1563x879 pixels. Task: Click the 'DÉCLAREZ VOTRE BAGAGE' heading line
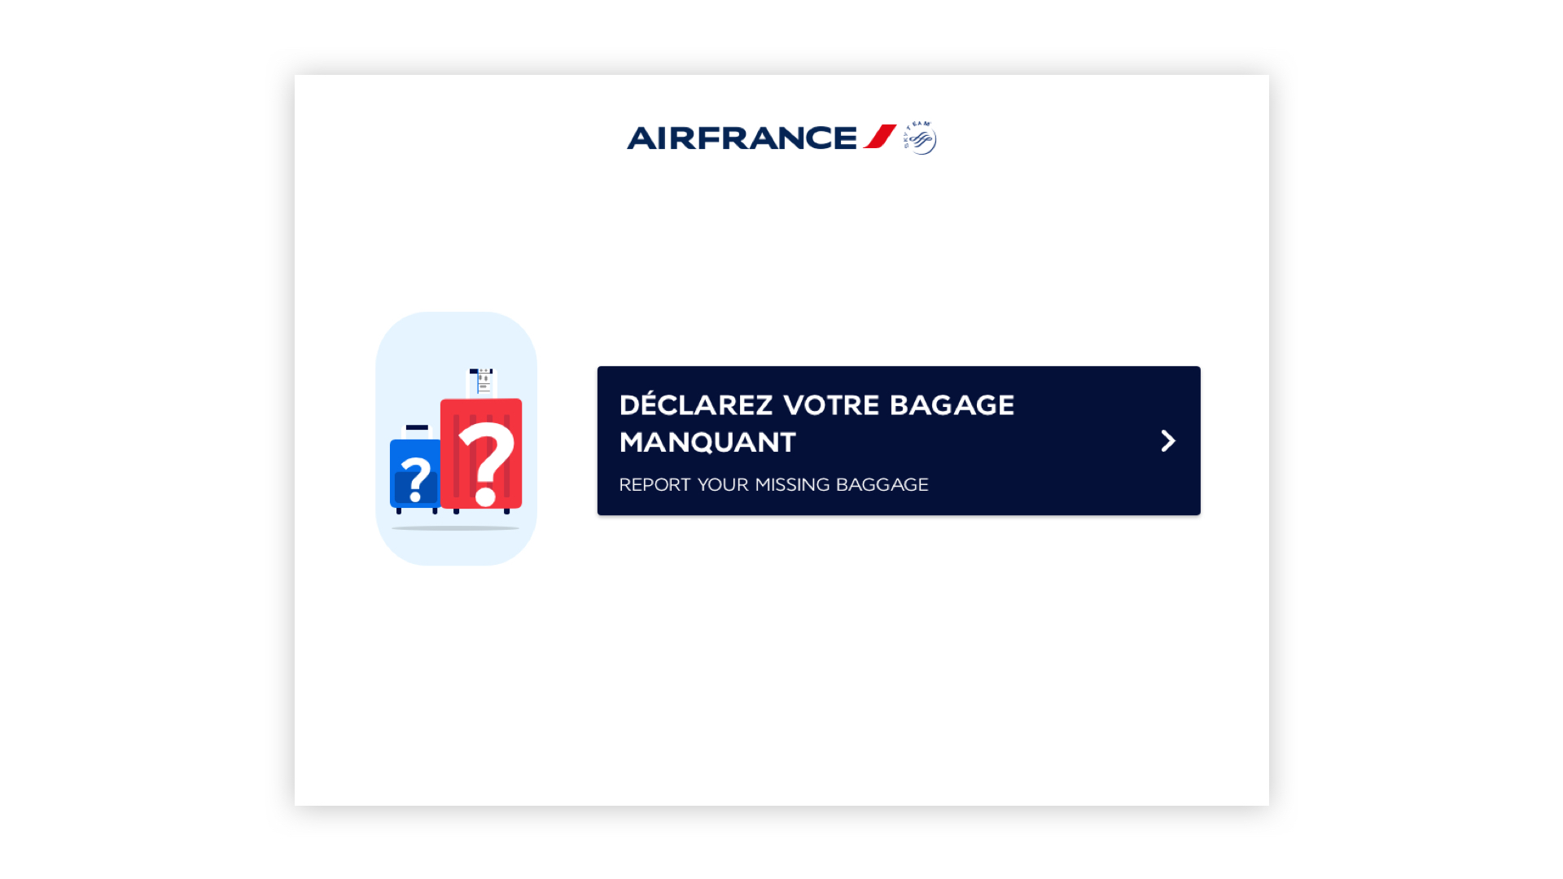pos(817,405)
